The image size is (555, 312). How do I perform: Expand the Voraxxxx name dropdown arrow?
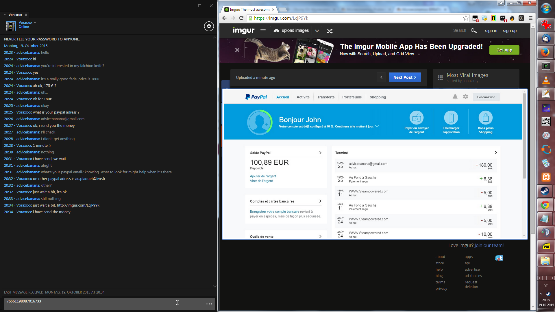35,22
